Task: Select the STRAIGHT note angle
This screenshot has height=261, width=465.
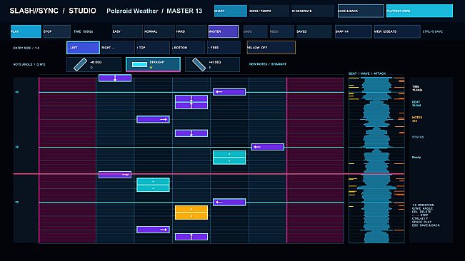Action: pyautogui.click(x=153, y=64)
